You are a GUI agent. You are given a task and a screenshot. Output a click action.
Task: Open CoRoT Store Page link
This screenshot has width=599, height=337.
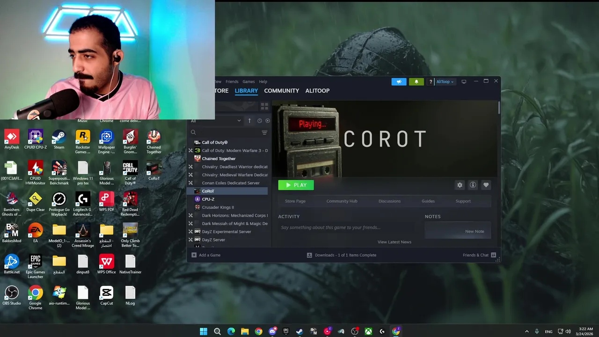[x=295, y=201]
